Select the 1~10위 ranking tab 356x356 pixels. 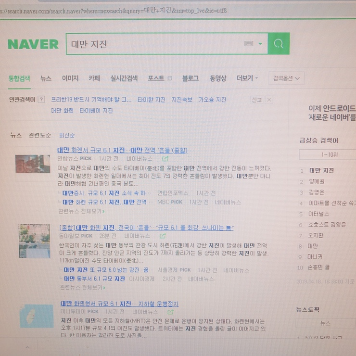click(328, 154)
